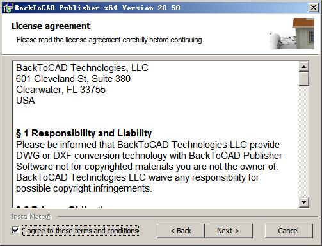Click the license scrollbar down arrow
Screen dimensions: 322x246
[304, 202]
